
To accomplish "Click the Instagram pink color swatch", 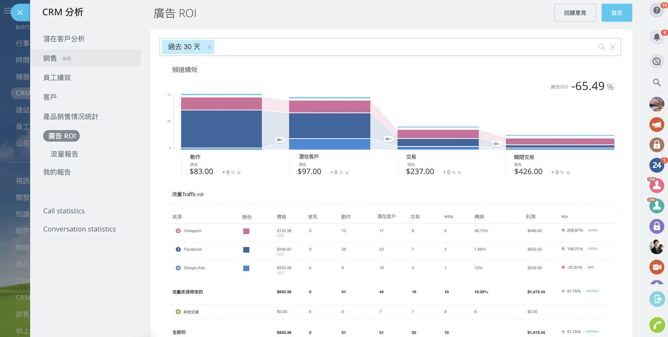I will pyautogui.click(x=246, y=231).
